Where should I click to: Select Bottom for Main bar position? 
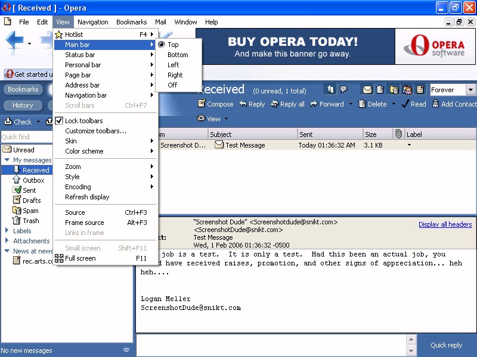tap(178, 55)
